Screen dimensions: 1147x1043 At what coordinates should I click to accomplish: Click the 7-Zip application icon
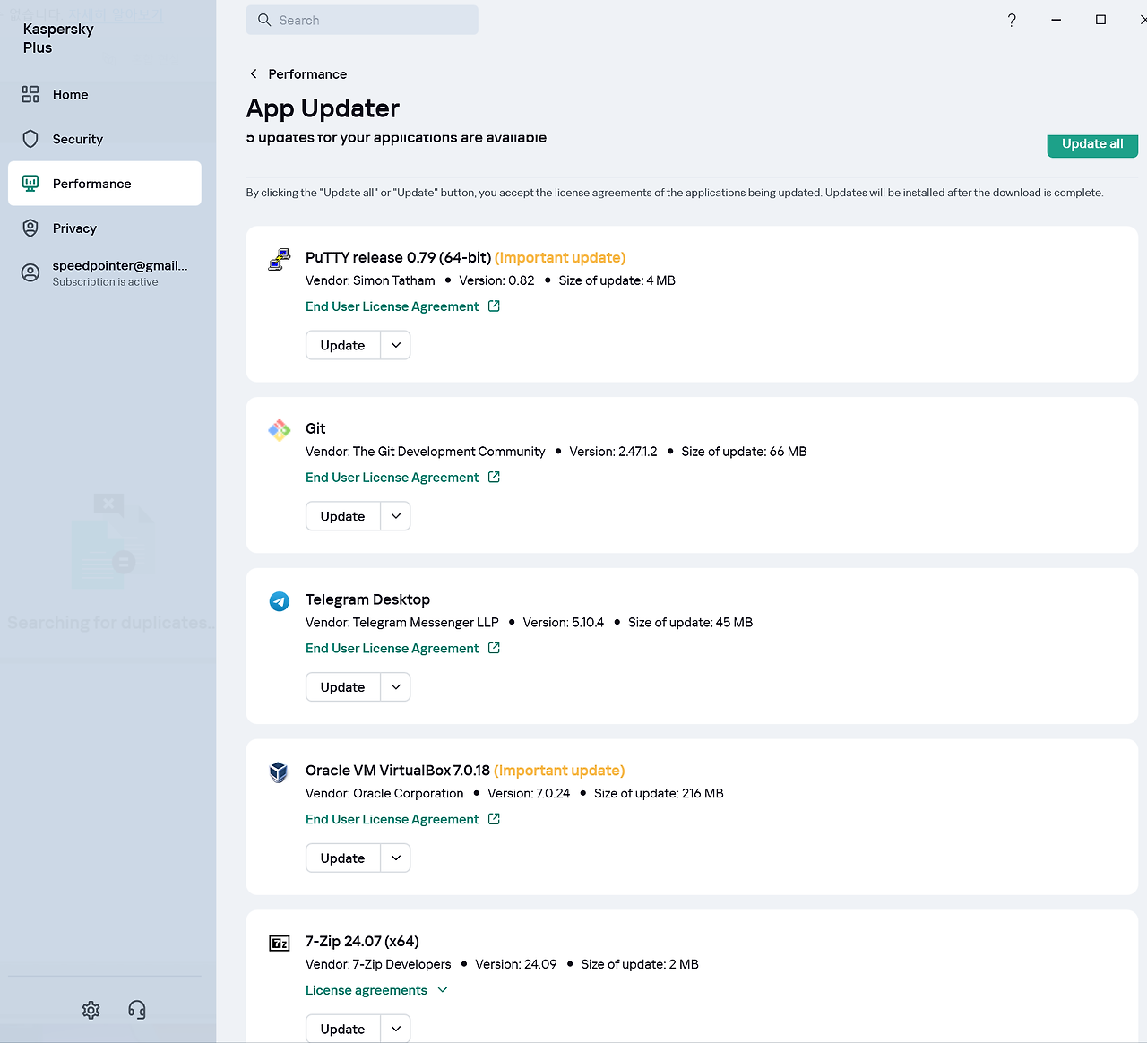point(280,943)
